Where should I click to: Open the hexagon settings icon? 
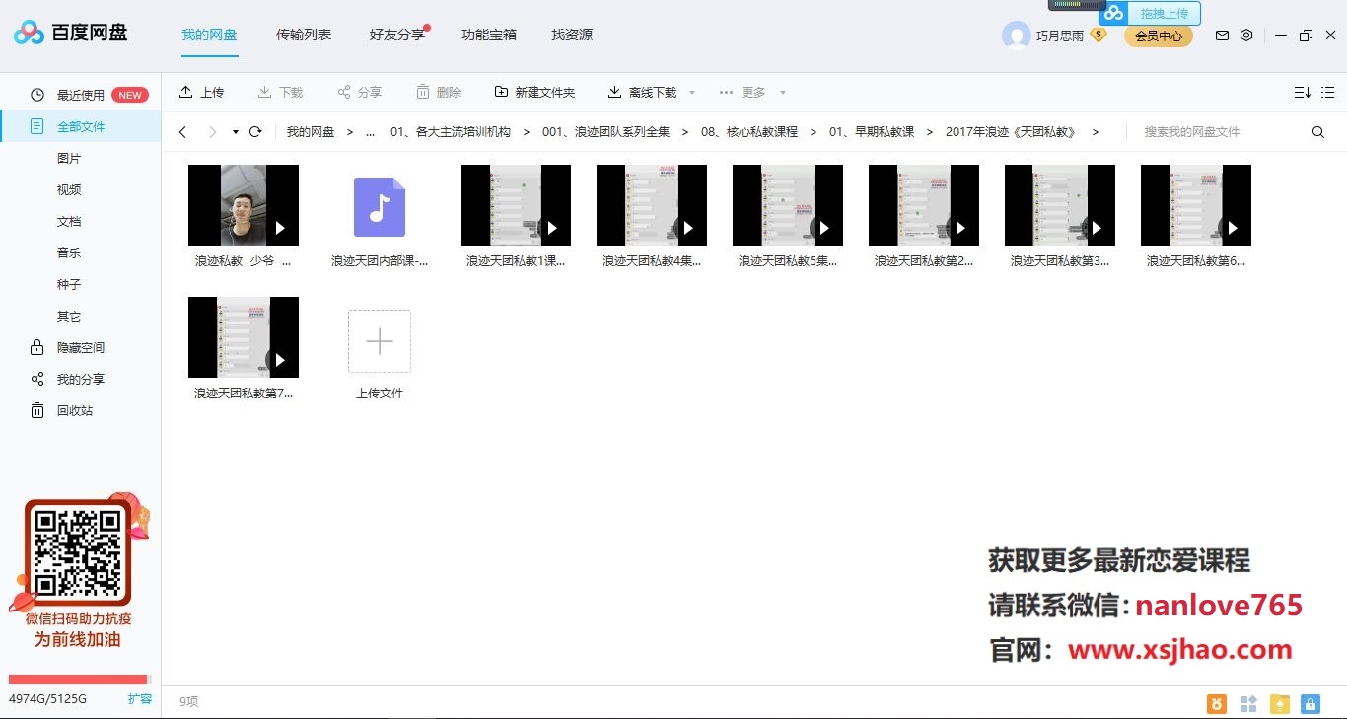pyautogui.click(x=1246, y=36)
